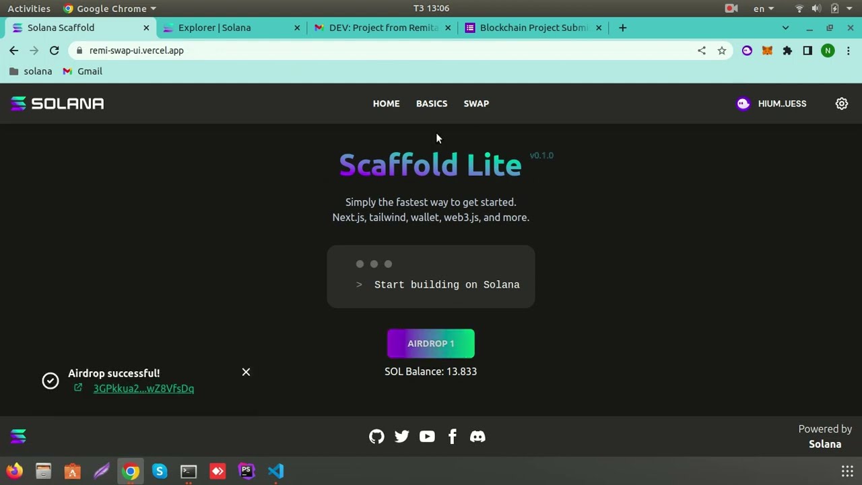Open the Gmail bookmark
This screenshot has width=862, height=485.
pyautogui.click(x=82, y=71)
